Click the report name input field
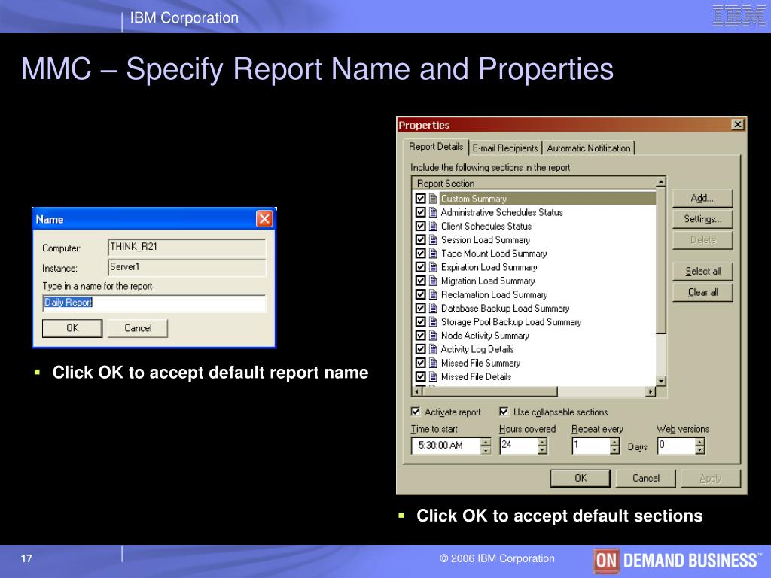 click(x=154, y=303)
